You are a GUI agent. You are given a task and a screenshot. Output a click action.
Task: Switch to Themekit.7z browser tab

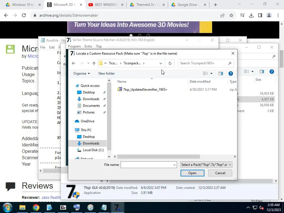coord(147,5)
